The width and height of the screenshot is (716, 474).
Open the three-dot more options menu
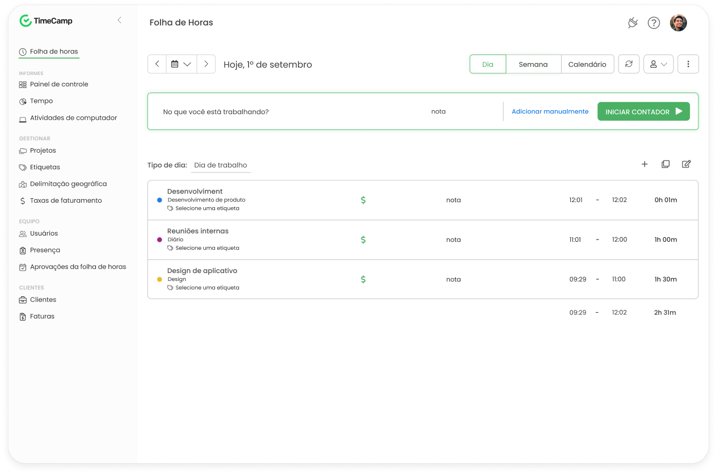(x=688, y=64)
